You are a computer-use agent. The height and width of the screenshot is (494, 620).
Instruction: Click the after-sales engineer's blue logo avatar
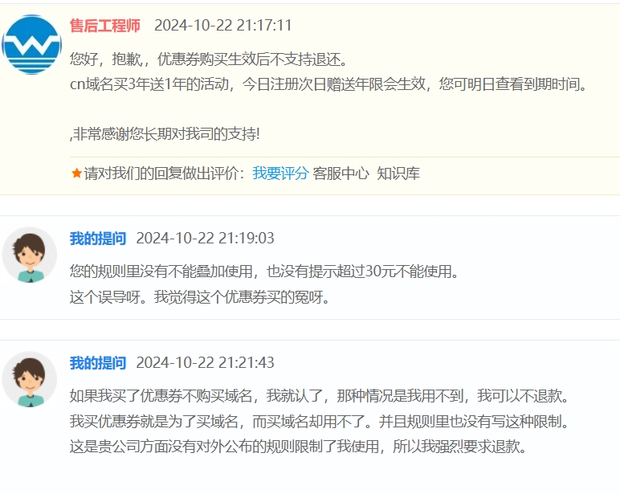pos(32,44)
